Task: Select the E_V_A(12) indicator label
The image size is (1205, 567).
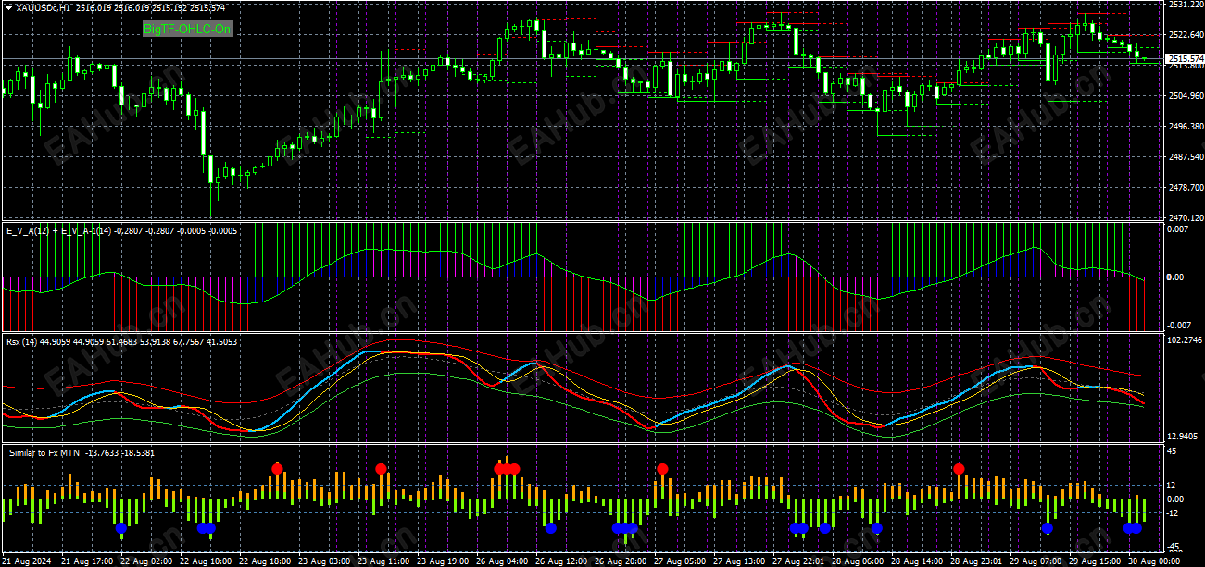Action: pyautogui.click(x=29, y=230)
